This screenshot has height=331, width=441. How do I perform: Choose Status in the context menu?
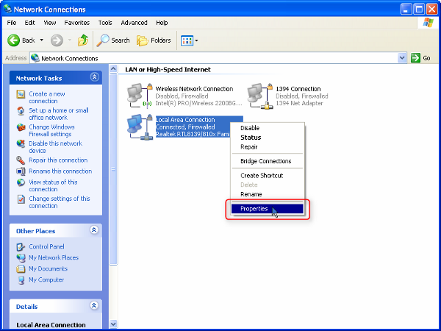[268, 138]
